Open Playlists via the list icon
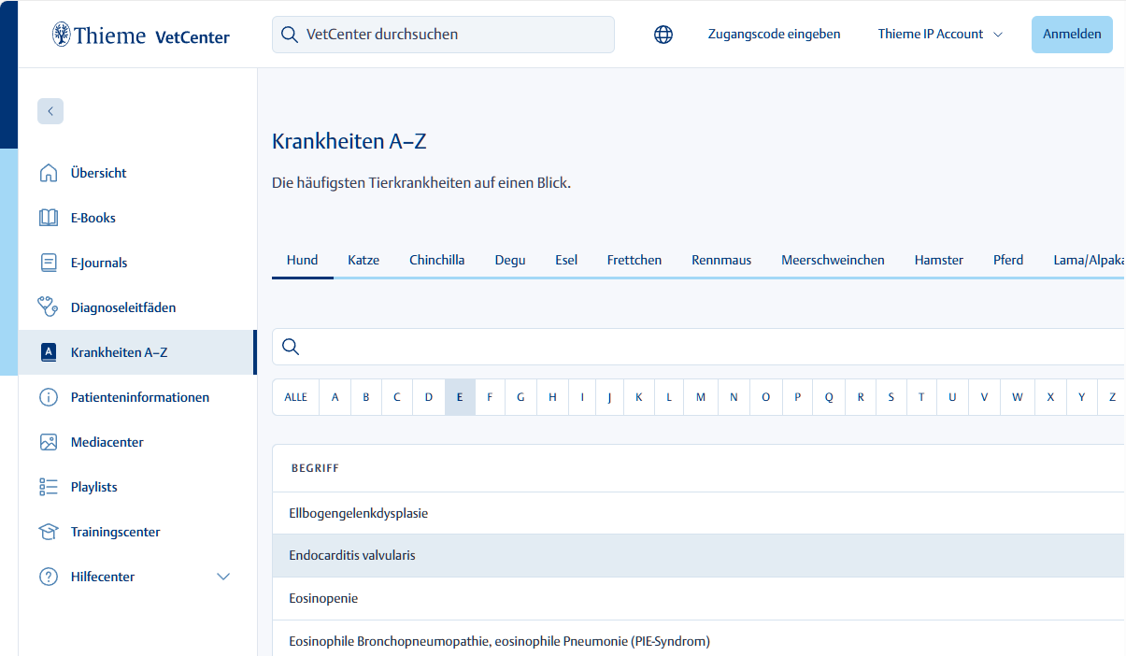 tap(49, 487)
